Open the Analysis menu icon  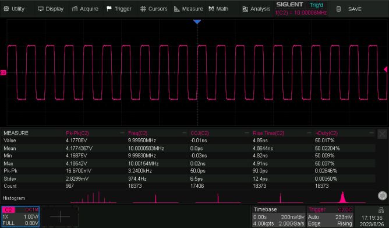245,9
